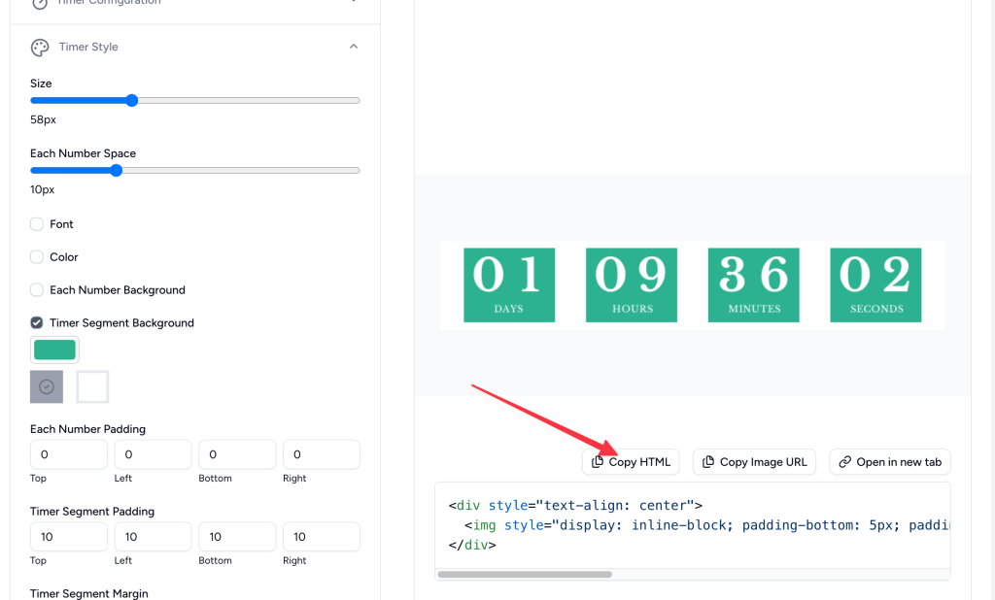Click the Each Number Space slider handle
995x600 pixels.
tap(117, 170)
